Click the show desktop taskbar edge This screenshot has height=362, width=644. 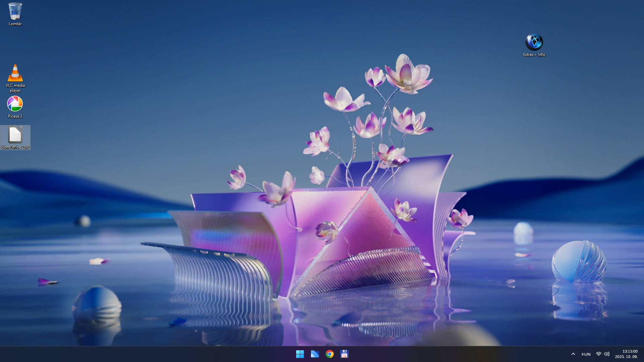(643, 354)
